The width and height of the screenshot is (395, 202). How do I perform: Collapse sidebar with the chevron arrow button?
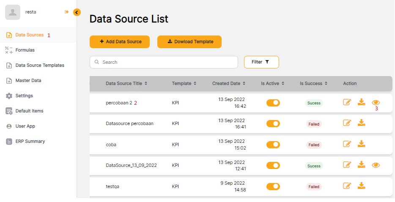point(77,12)
